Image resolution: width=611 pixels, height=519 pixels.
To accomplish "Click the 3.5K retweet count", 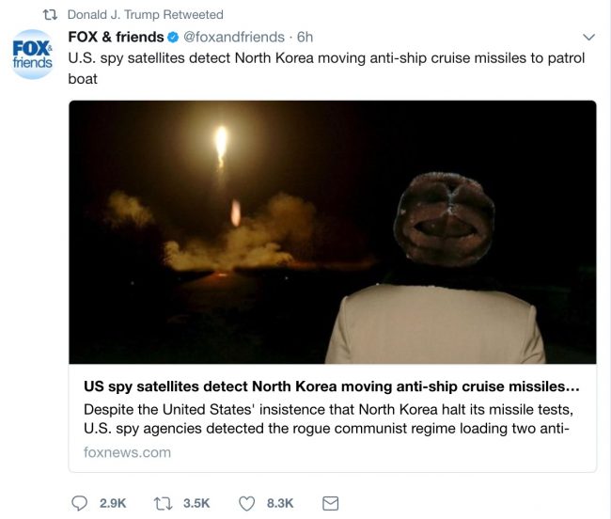I will coord(196,504).
